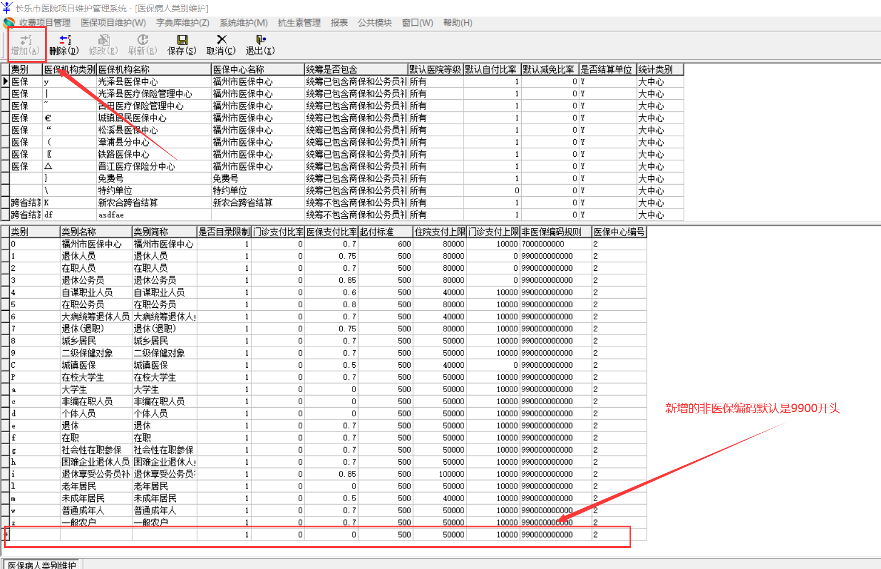Open the 收费项目管理 menu
The image size is (881, 569).
(45, 23)
